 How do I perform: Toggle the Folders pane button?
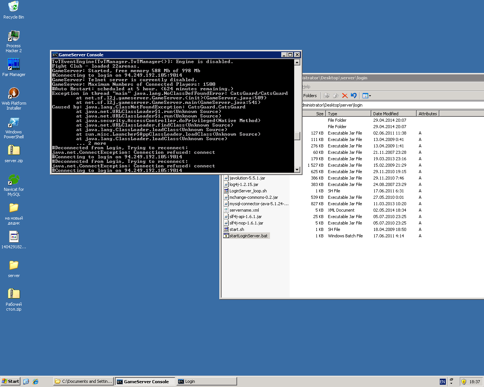pyautogui.click(x=310, y=96)
